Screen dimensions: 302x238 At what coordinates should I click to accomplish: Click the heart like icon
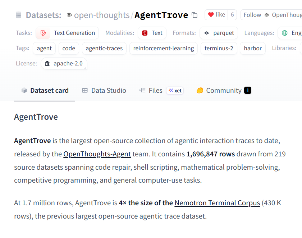[x=211, y=15]
